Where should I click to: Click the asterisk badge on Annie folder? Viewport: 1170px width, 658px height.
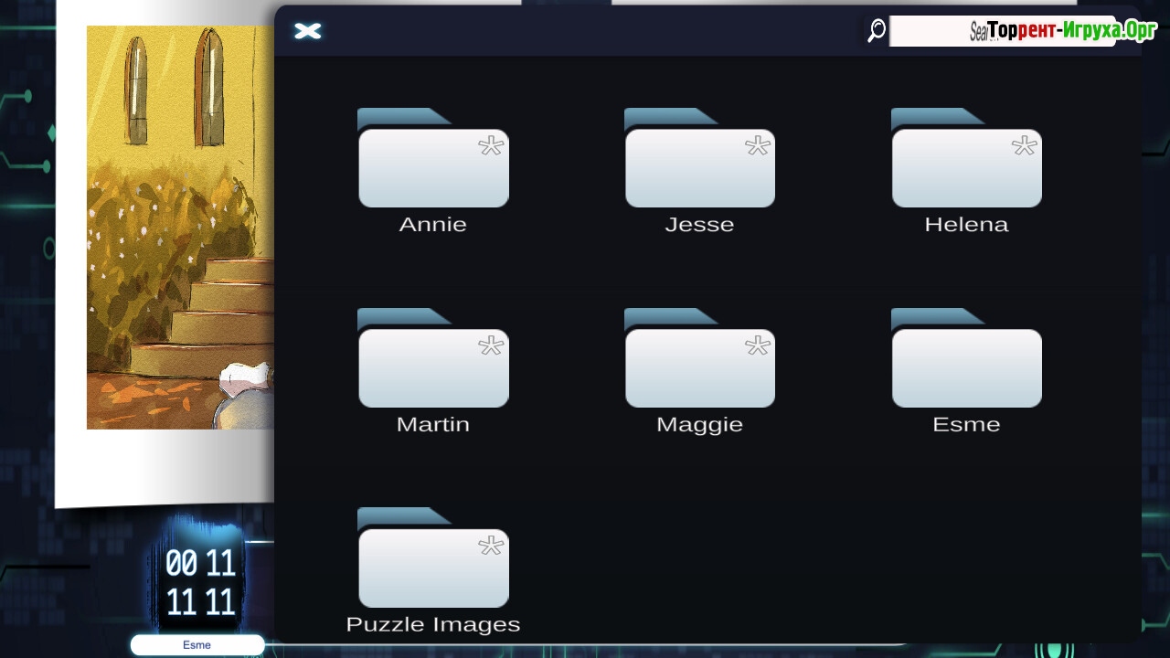click(491, 146)
